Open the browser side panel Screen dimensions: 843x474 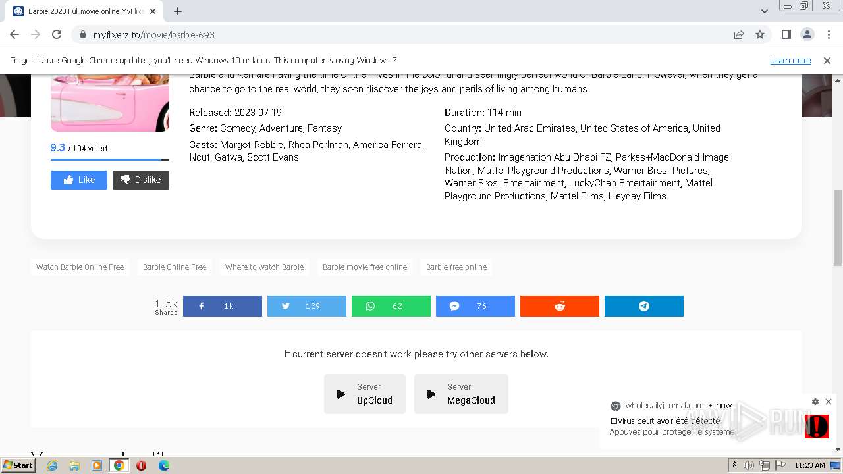click(x=786, y=34)
